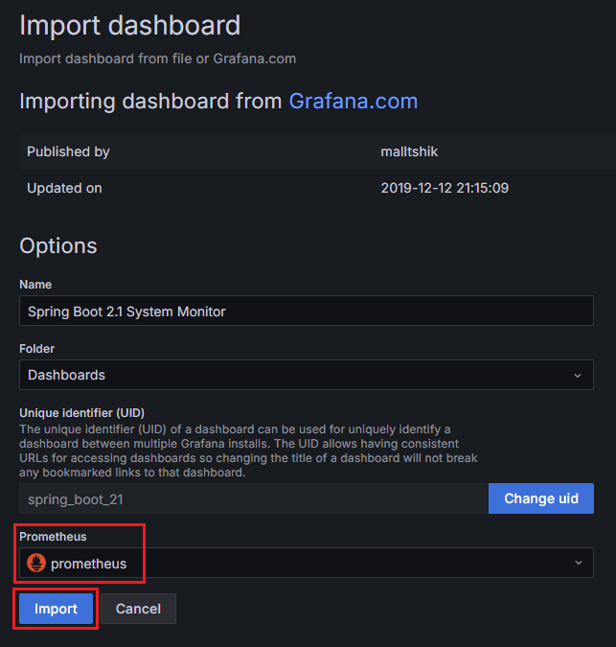Click the Name field label

point(35,285)
